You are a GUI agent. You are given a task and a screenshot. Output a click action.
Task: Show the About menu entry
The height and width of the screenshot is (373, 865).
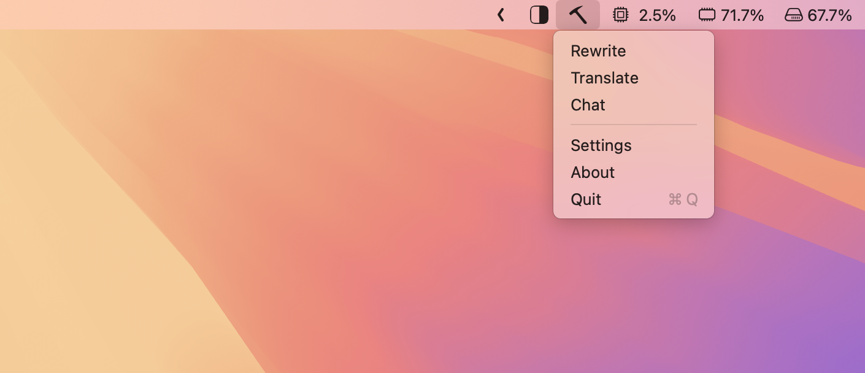pyautogui.click(x=593, y=172)
